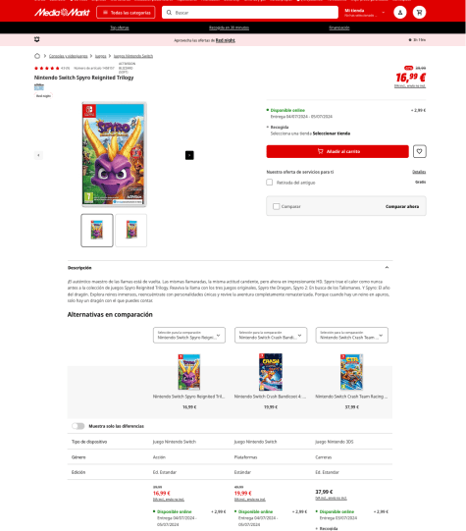Click the Seleccionar tienda link
This screenshot has width=466, height=531.
tap(332, 133)
